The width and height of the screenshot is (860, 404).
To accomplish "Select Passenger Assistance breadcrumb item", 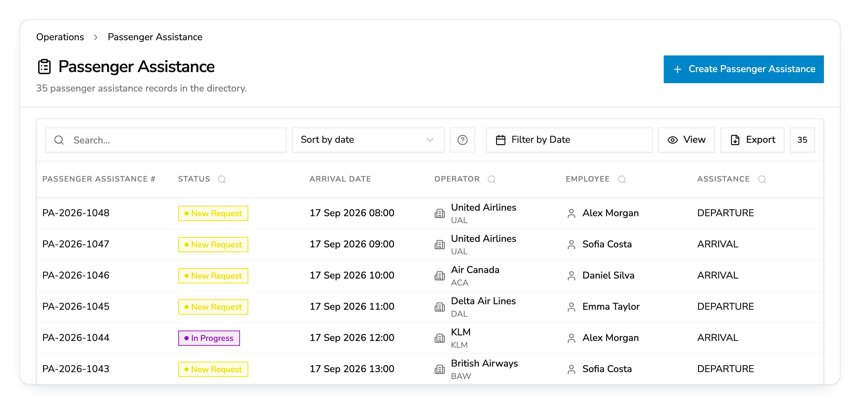I will (x=155, y=37).
